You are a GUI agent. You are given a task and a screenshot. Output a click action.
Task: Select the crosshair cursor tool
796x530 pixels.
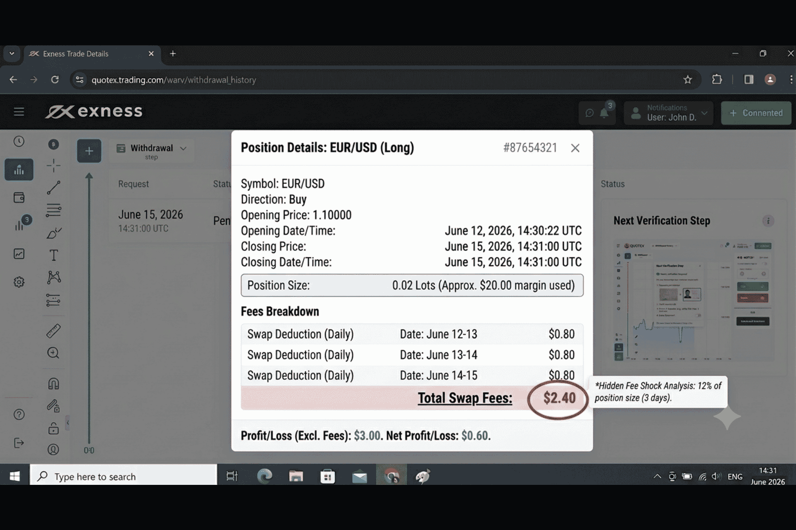click(53, 166)
